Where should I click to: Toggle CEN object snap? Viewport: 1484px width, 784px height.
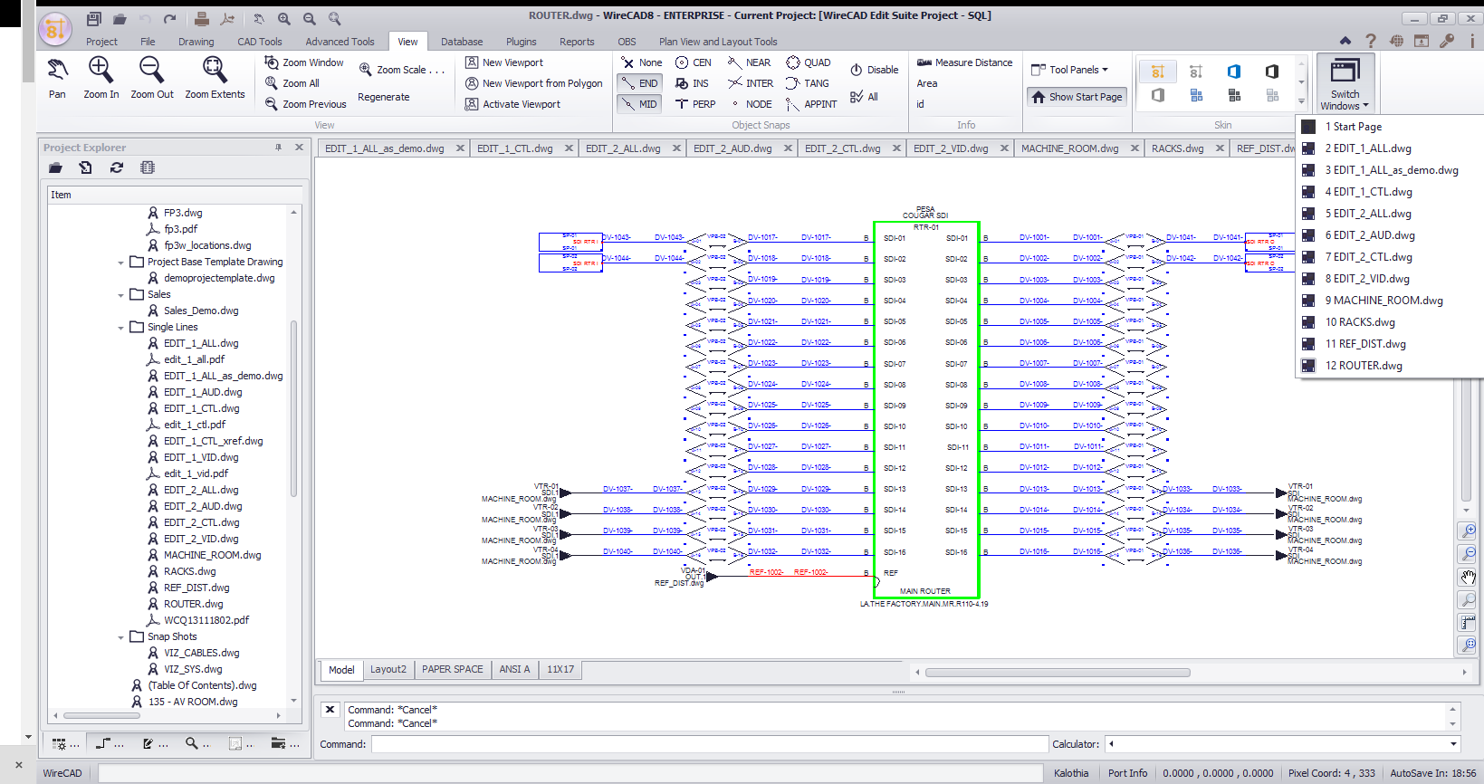(693, 62)
